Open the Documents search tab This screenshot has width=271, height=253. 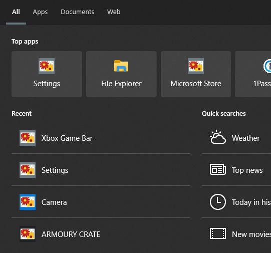77,12
